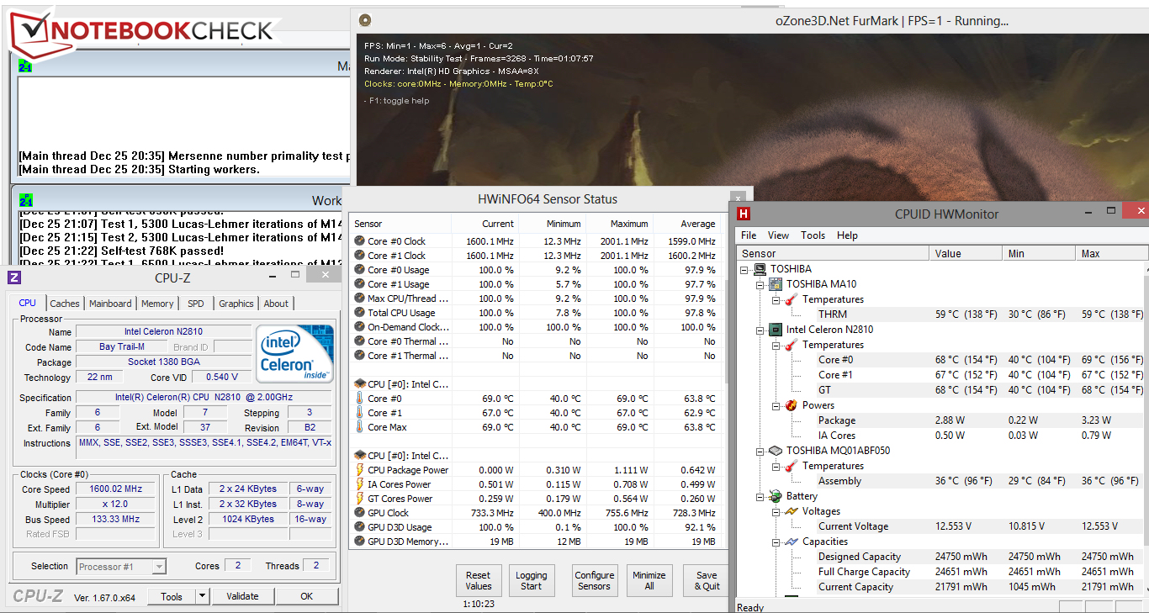Click the Core #1 Usage gauge icon in HWiNFO64

360,284
